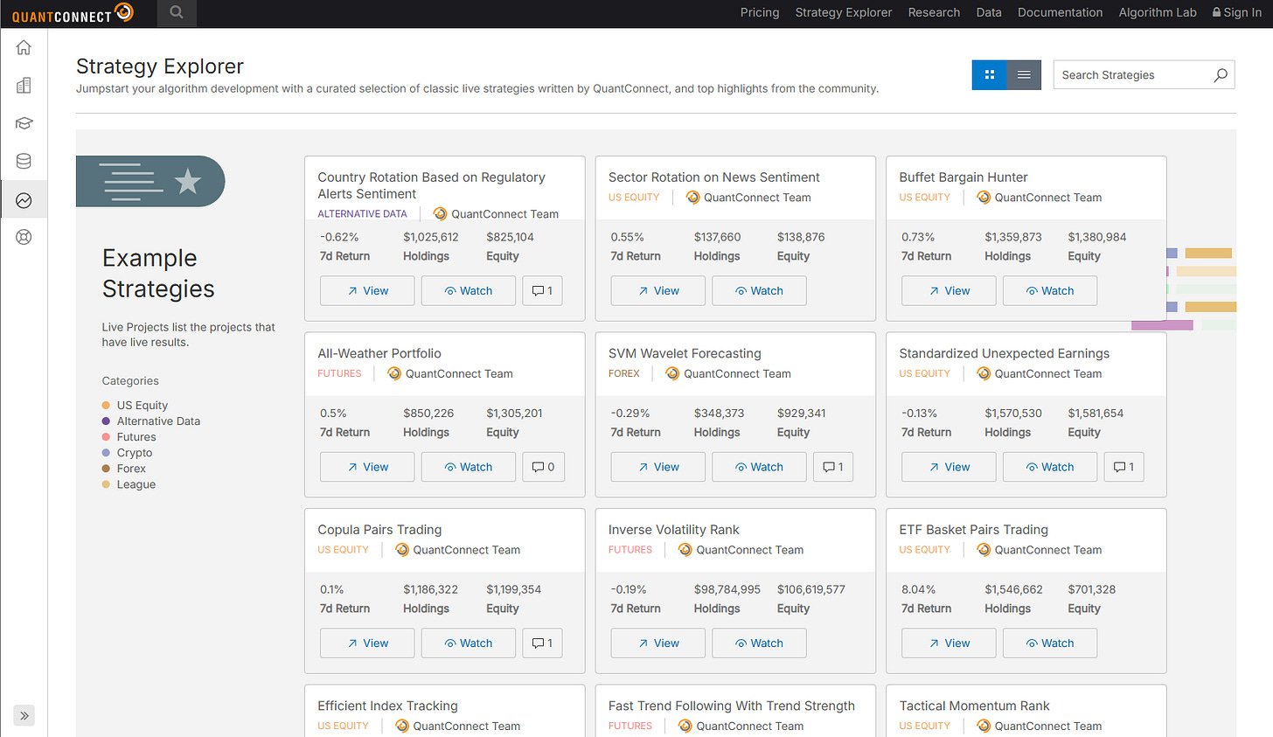Filter by Forex category
Viewport: 1273px width, 737px height.
tap(131, 469)
